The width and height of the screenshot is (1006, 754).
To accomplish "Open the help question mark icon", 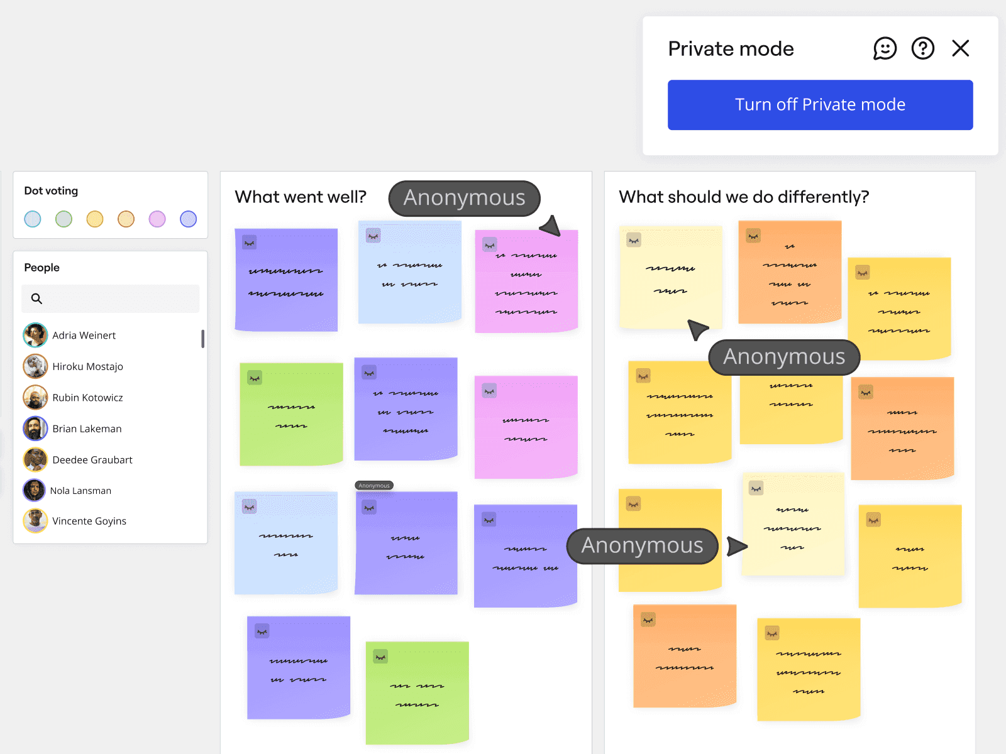I will pyautogui.click(x=922, y=48).
